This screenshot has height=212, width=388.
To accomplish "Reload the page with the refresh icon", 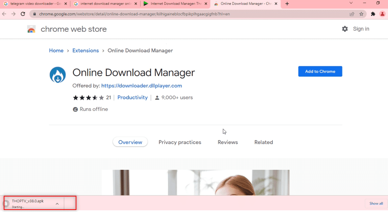I will pyautogui.click(x=23, y=14).
